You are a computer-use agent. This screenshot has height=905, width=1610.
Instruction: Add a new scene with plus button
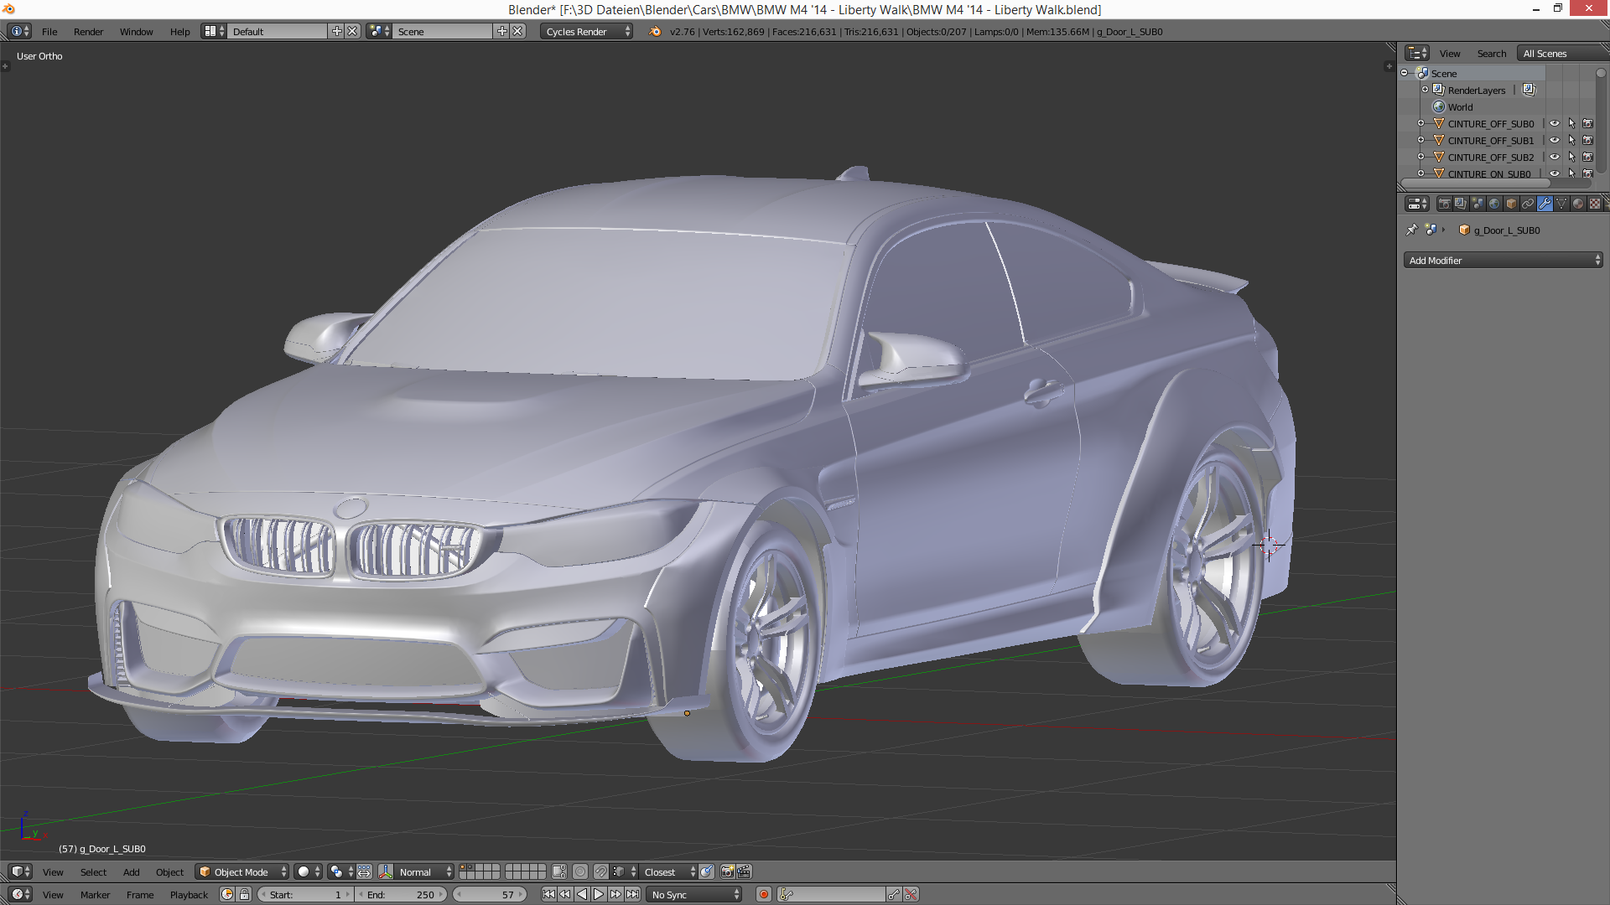502,31
